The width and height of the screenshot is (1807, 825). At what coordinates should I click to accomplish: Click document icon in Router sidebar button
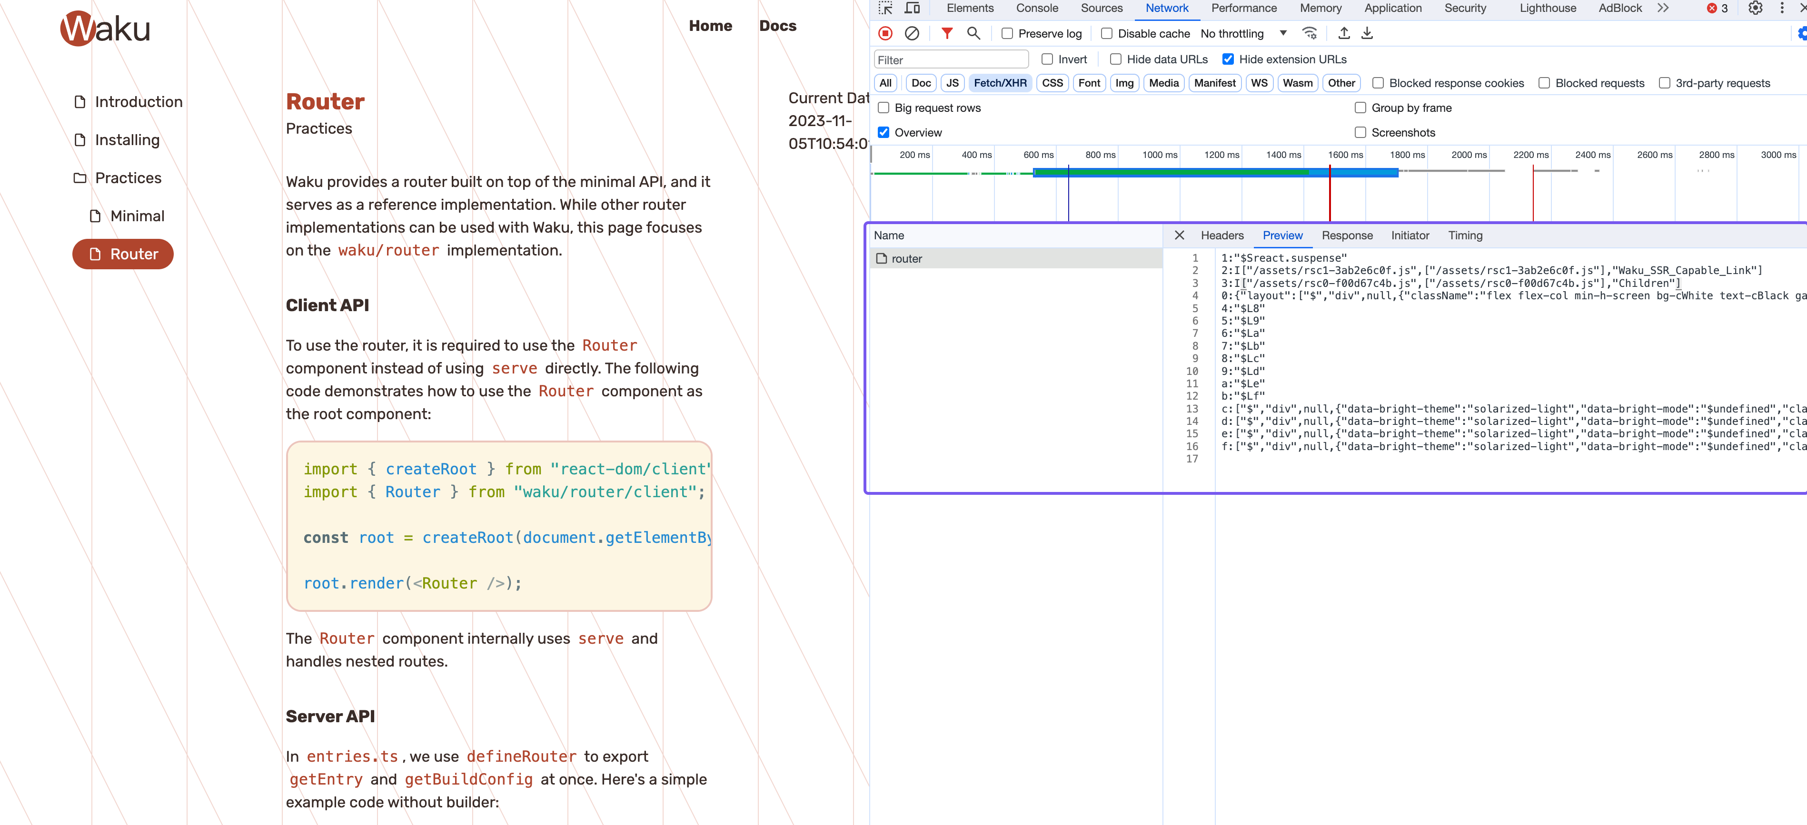click(x=95, y=255)
